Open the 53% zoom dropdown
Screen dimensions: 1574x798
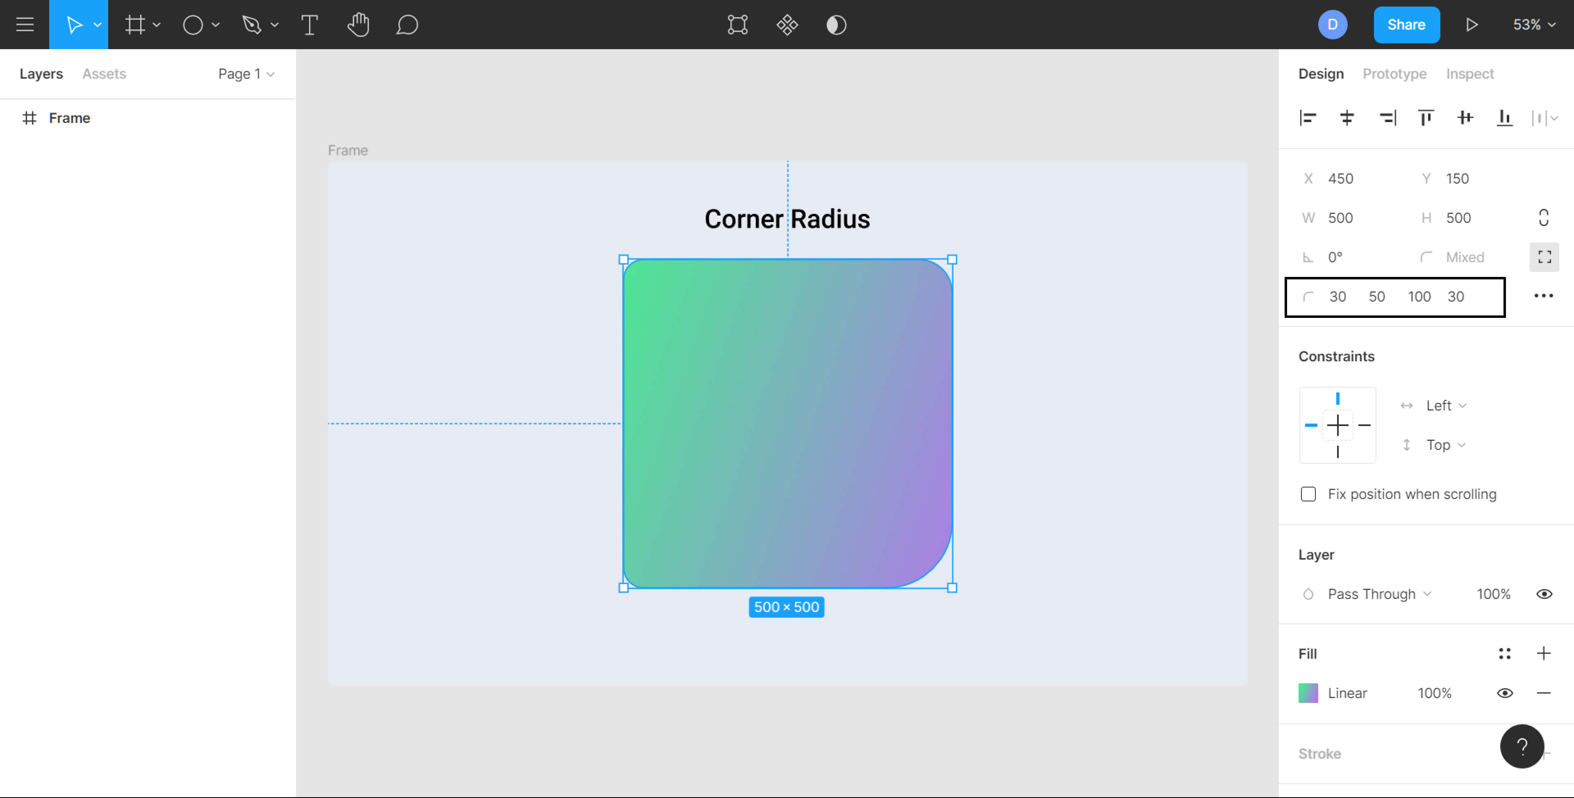tap(1534, 25)
